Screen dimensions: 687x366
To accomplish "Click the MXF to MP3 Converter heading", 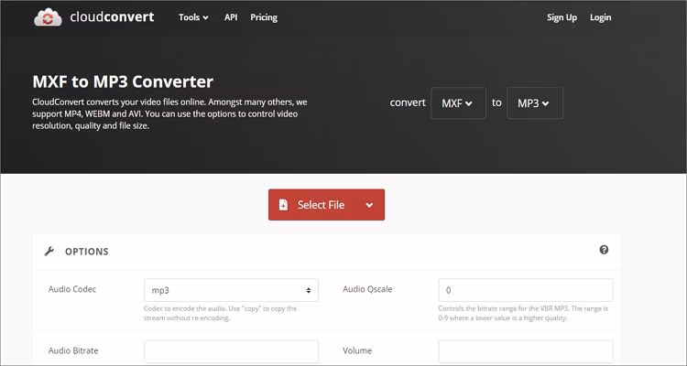I will coord(123,81).
